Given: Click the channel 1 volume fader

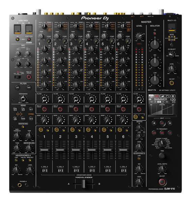Looking at the screenshot, I should [45, 150].
